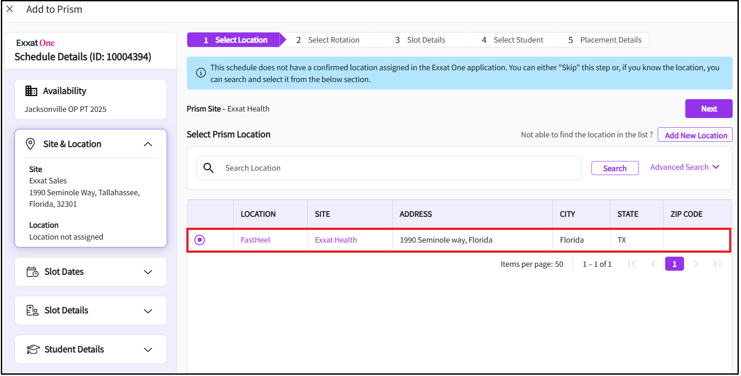Open the Exxat Health site link

point(336,240)
